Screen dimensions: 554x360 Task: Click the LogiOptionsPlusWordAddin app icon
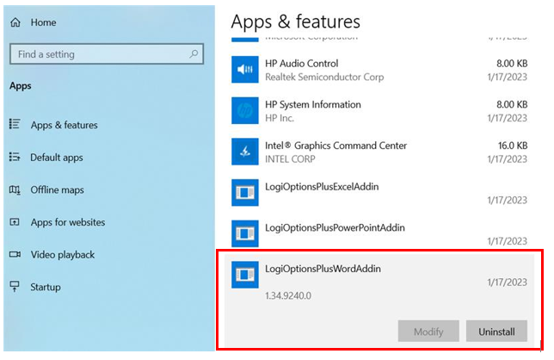pyautogui.click(x=245, y=275)
